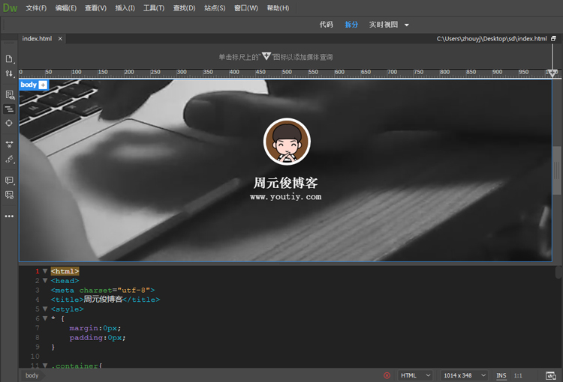
Task: Open the 工具(T) menu
Action: (154, 8)
